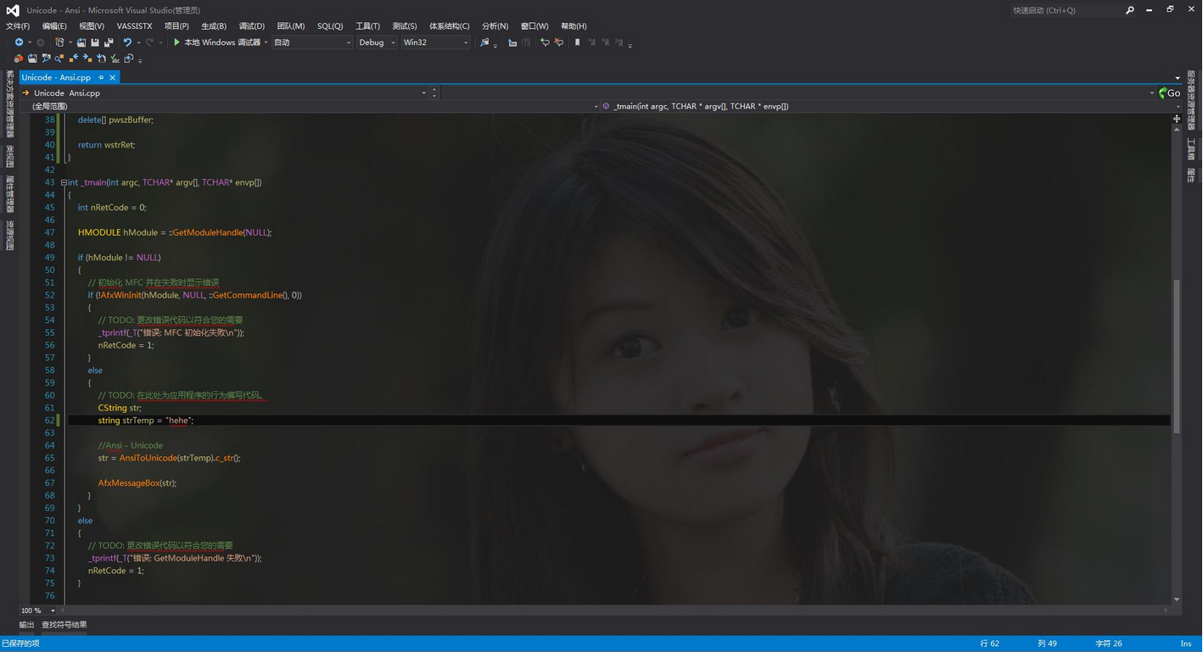Select the Undo icon
This screenshot has height=652, width=1203.
click(x=128, y=42)
